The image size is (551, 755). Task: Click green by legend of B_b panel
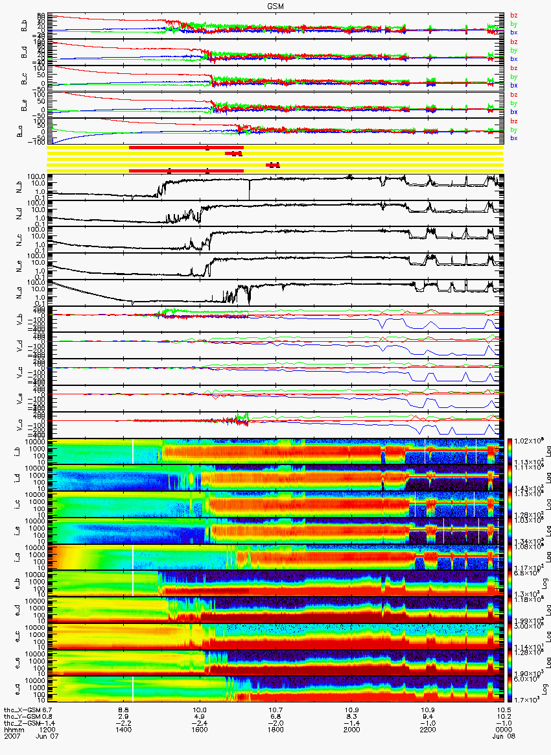514,23
